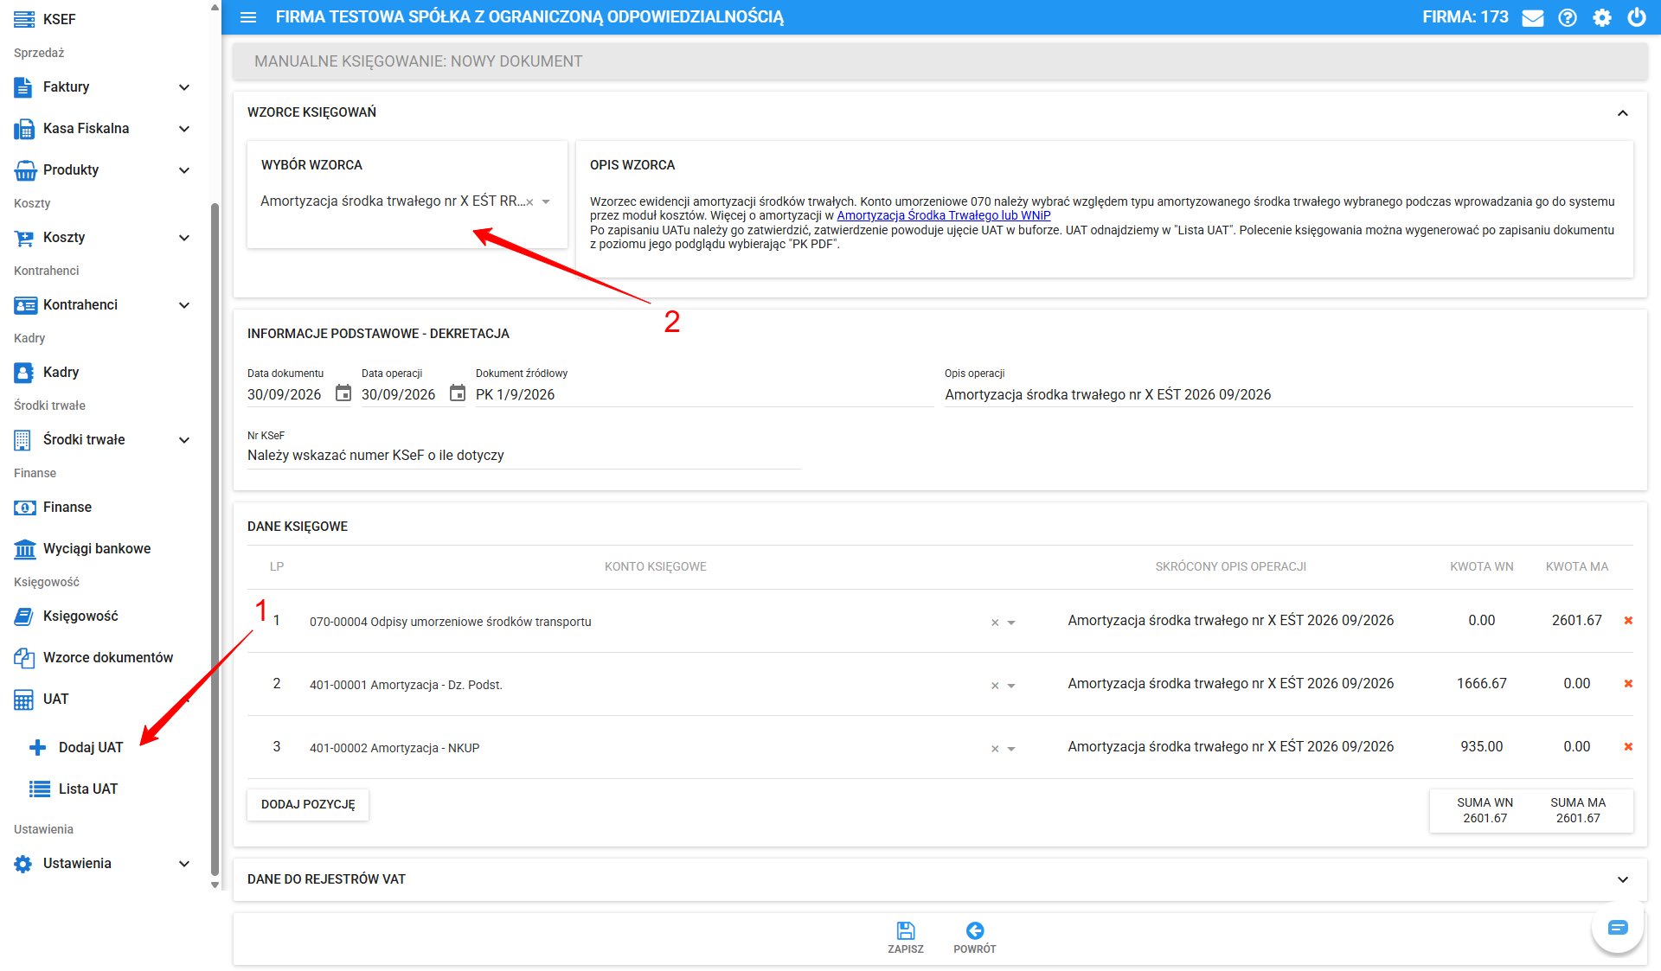Viewport: 1661px width, 971px height.
Task: Open the Wybór wzorca dropdown arrow
Action: (x=546, y=201)
